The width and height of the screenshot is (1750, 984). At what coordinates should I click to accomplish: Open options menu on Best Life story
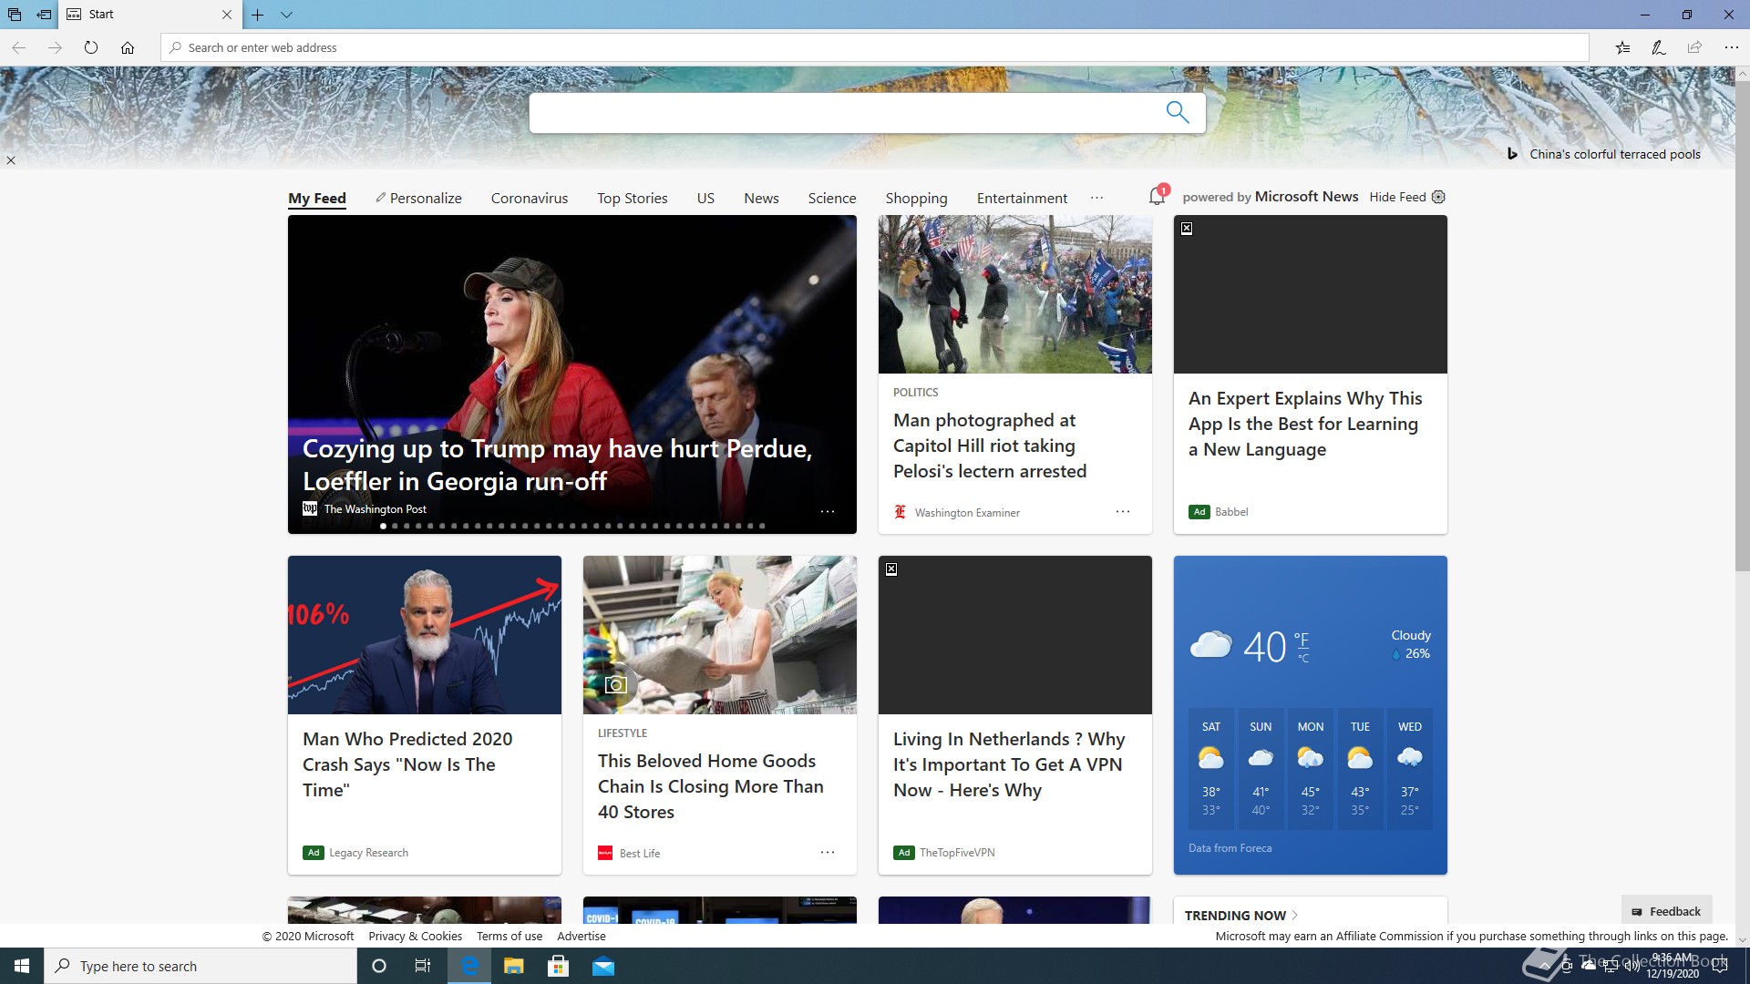[828, 852]
